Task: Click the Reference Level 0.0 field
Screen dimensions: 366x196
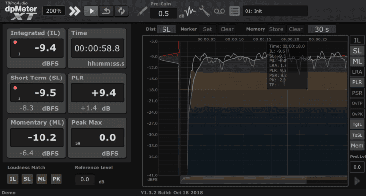Action: tap(85, 179)
